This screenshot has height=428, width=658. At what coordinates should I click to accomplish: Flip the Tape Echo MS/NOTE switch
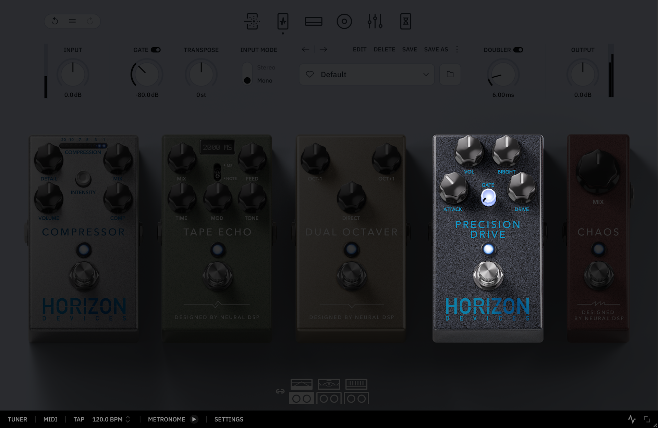pos(217,172)
